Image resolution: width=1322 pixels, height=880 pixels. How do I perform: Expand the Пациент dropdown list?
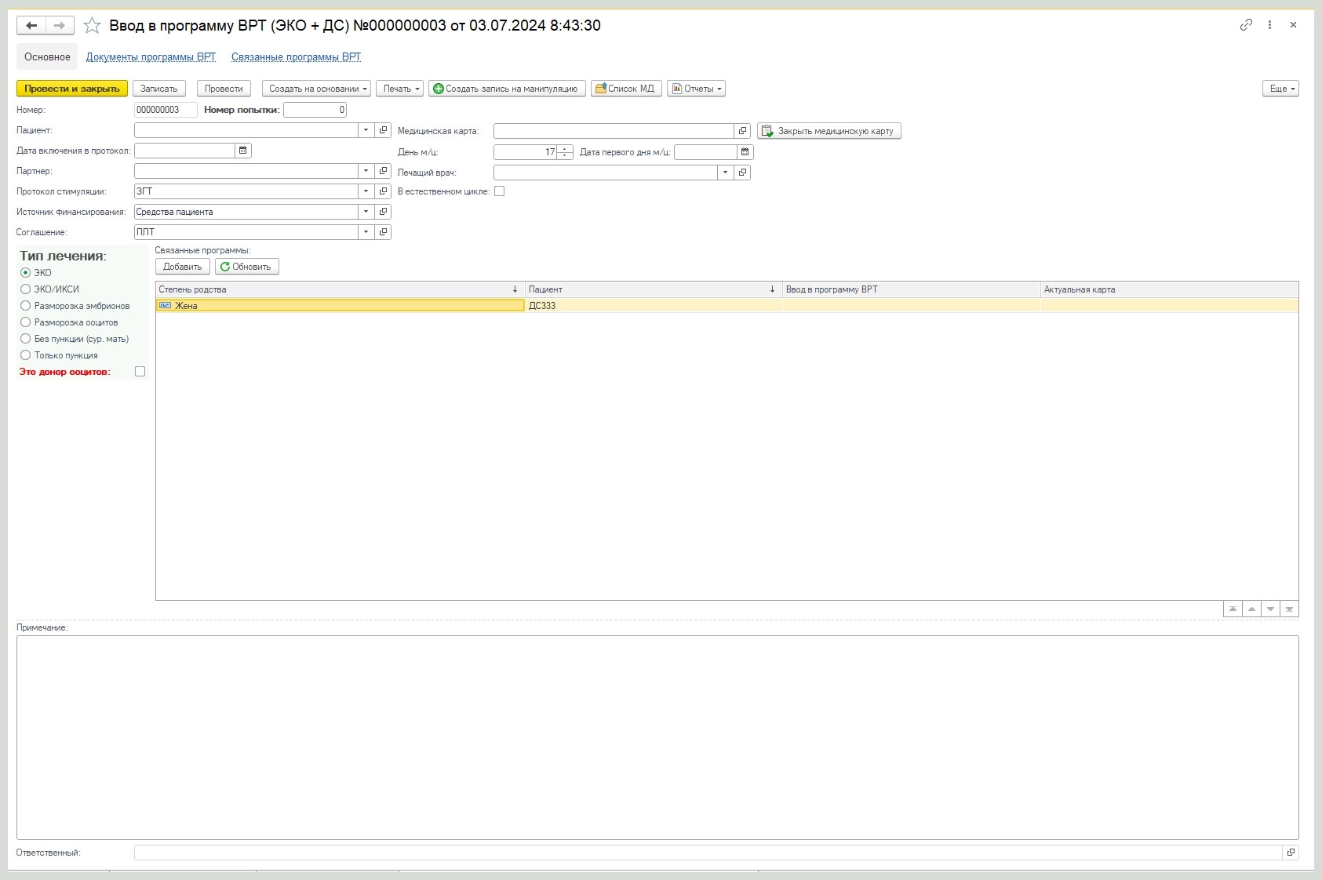[366, 130]
